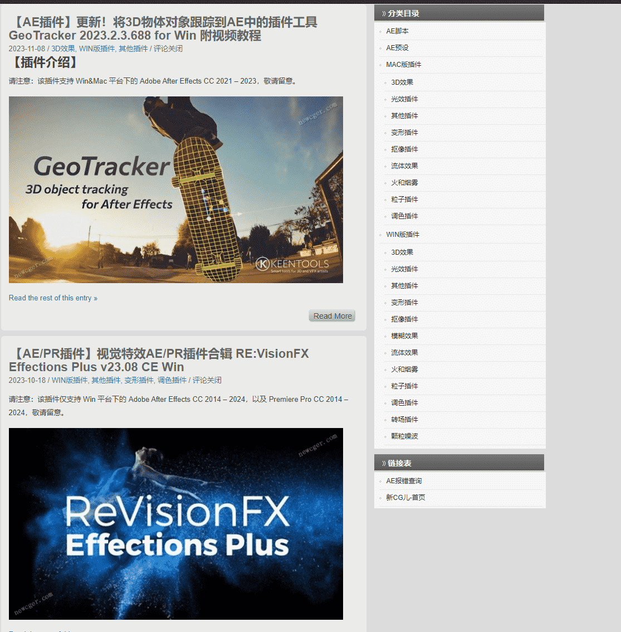Open 变形插件 under WIN版插件
The width and height of the screenshot is (621, 632).
pyautogui.click(x=404, y=303)
